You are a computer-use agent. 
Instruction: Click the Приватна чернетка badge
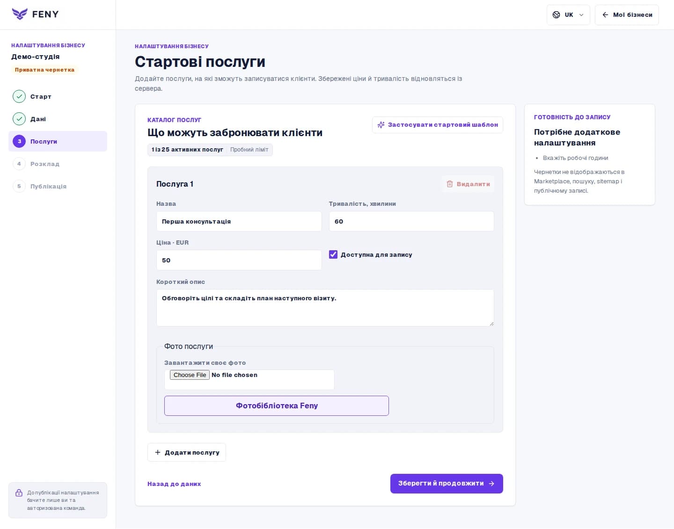[x=44, y=70]
